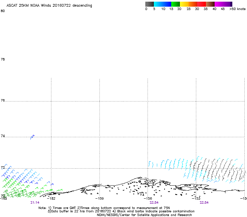
Task: Click the legend tick label 25
Action: 189,9
